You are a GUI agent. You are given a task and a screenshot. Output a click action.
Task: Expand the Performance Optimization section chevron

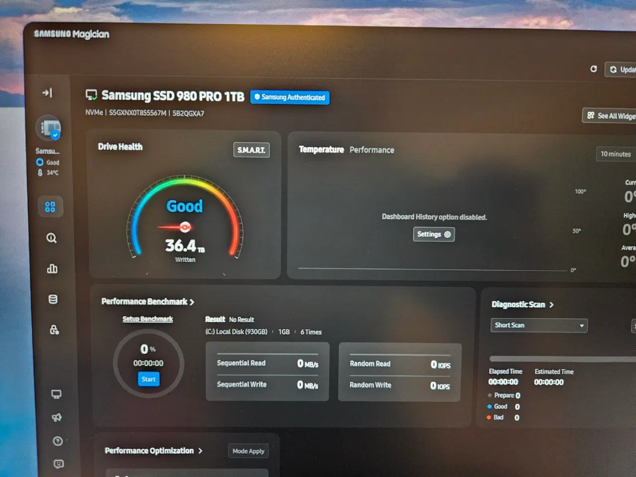[200, 451]
